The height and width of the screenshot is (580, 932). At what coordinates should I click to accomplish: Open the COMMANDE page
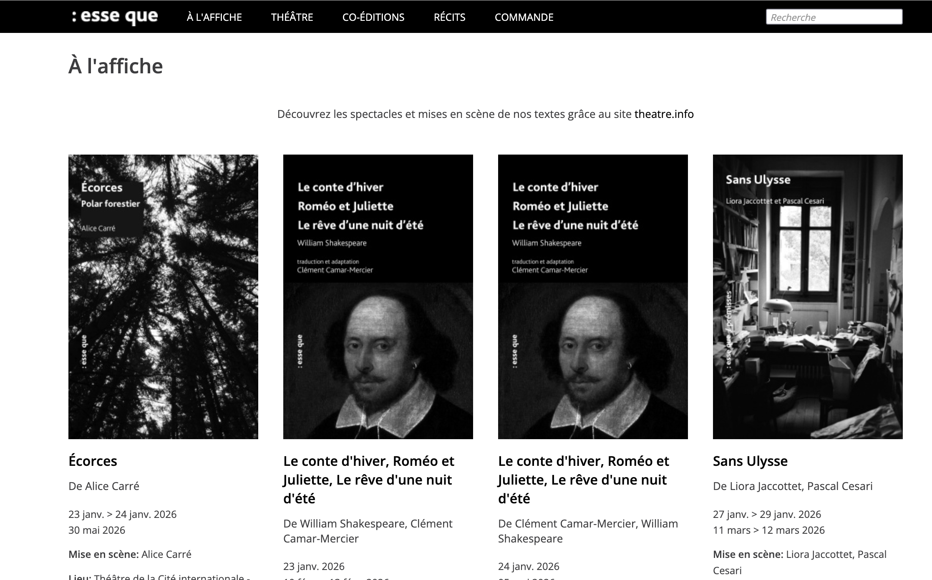point(524,17)
